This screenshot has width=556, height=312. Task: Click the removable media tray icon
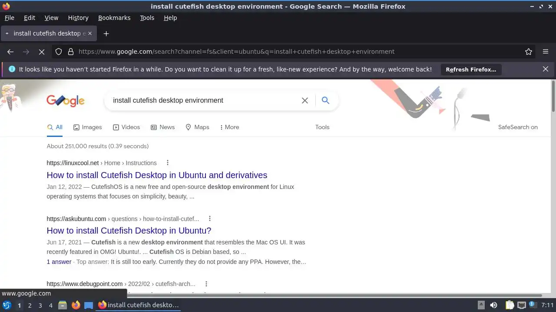tap(481, 305)
